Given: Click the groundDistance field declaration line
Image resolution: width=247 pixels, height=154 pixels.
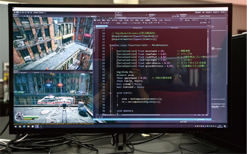Looking at the screenshot, I should [145, 66].
